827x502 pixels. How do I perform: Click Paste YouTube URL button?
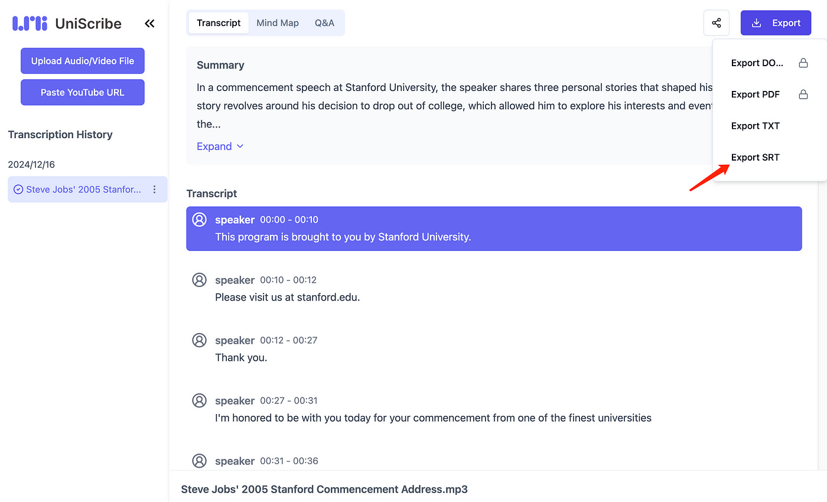(x=83, y=92)
